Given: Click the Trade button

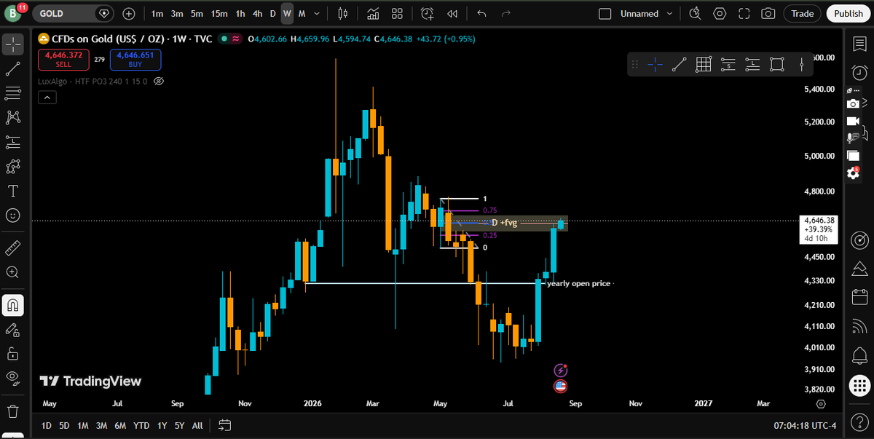Looking at the screenshot, I should coord(803,13).
